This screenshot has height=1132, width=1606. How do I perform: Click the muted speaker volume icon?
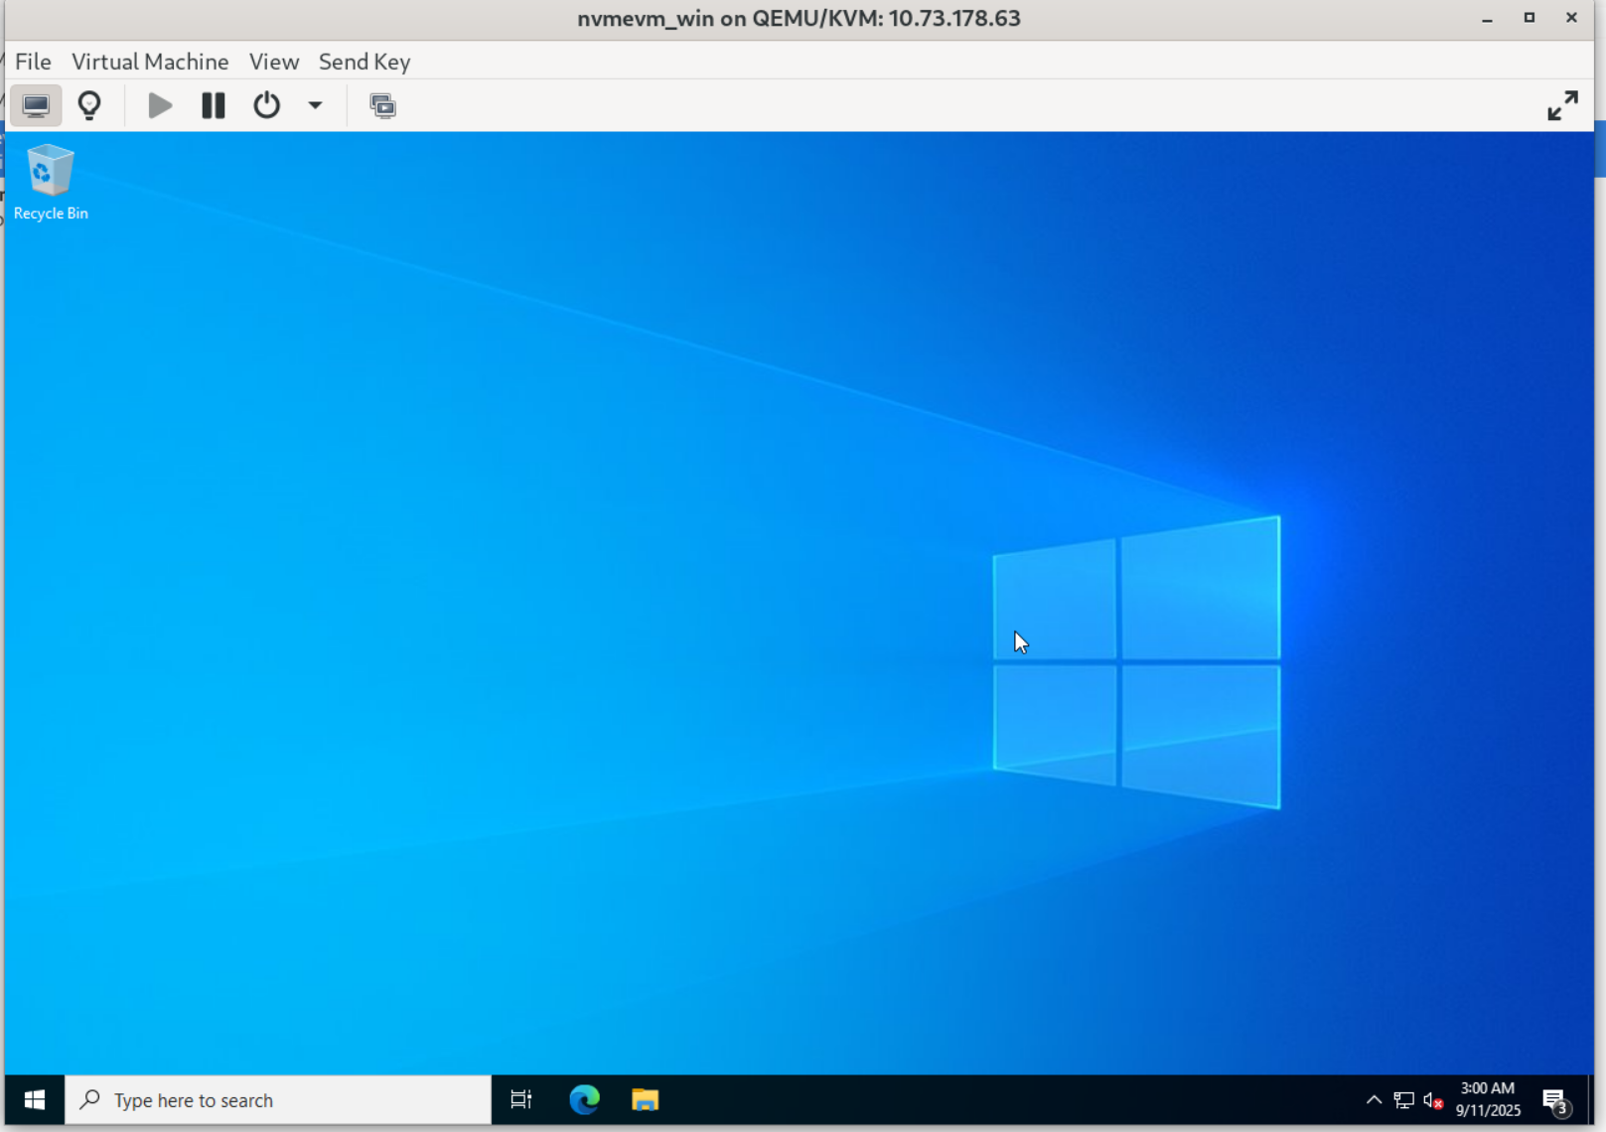pos(1432,1100)
